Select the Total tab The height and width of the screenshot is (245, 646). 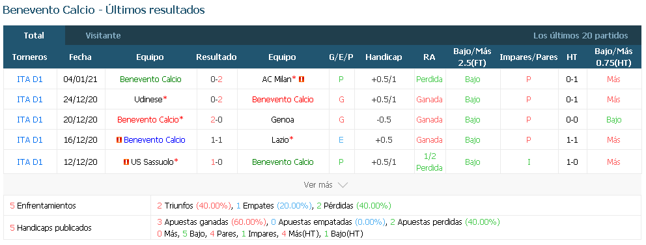[34, 35]
